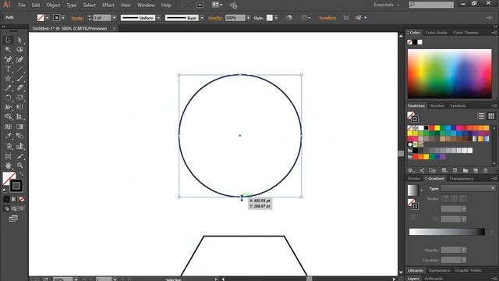Switch to the Symbols tab
Screen dimensions: 499x281
[458, 106]
